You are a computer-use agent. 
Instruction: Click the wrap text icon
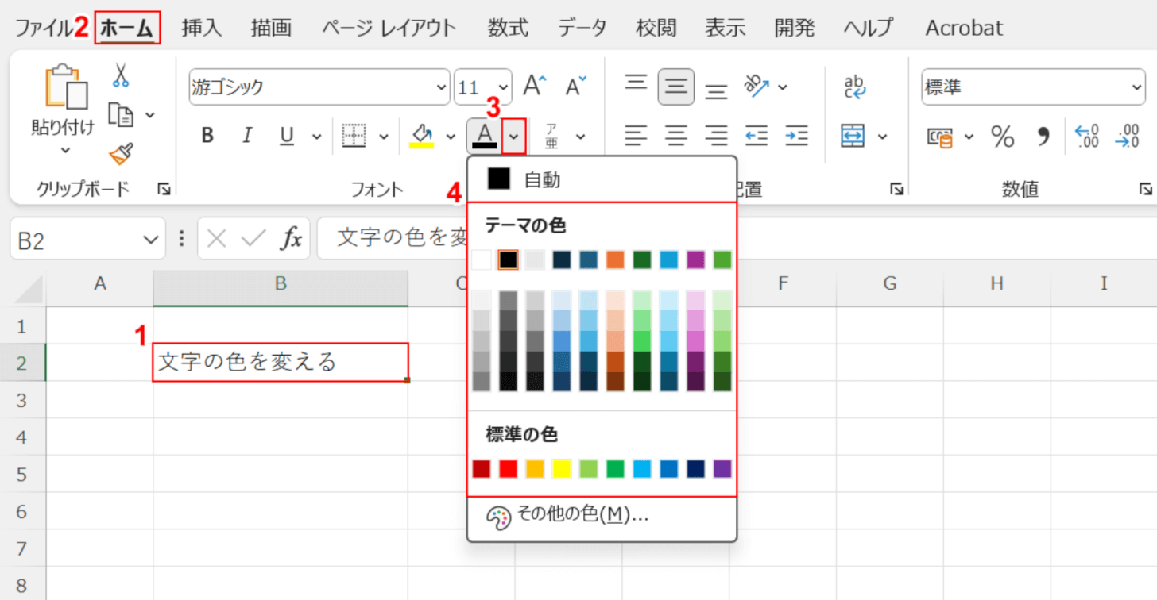[855, 87]
